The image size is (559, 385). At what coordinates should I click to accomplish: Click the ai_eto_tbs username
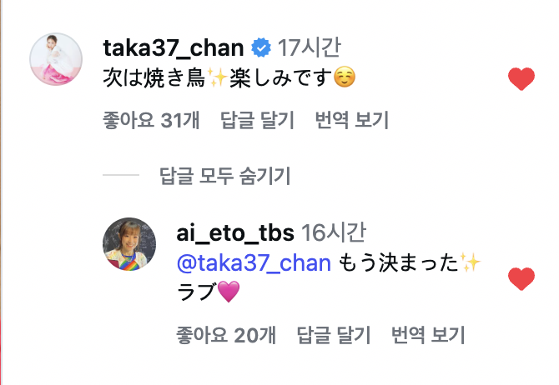coord(234,231)
